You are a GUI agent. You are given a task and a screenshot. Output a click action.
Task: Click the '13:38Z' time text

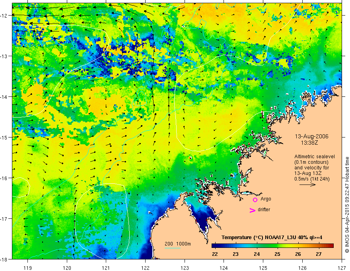point(309,143)
